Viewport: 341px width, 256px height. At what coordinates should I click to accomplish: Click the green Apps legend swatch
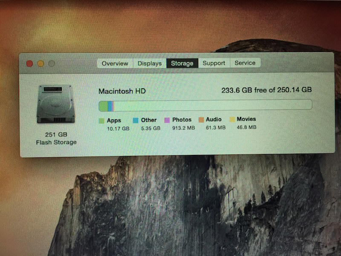(101, 121)
